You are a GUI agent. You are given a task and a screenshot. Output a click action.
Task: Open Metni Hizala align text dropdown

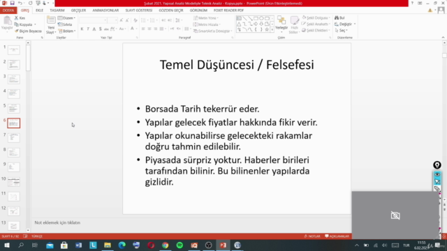pyautogui.click(x=207, y=24)
